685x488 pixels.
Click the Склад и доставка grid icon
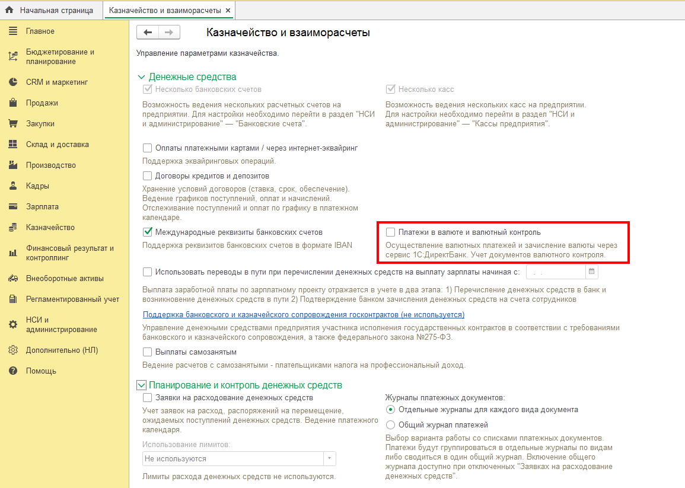[x=13, y=144]
